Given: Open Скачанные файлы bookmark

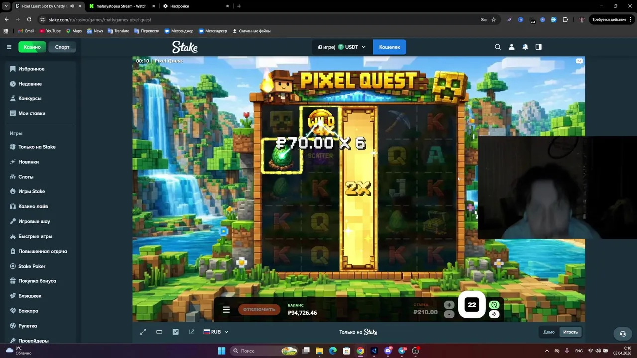Looking at the screenshot, I should 251,31.
